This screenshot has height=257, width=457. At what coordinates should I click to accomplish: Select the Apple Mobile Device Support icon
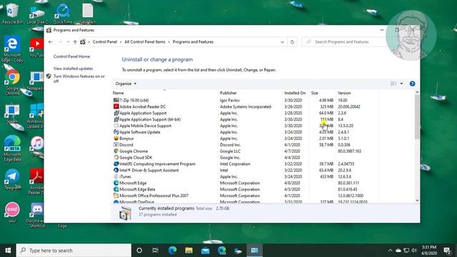pyautogui.click(x=116, y=126)
